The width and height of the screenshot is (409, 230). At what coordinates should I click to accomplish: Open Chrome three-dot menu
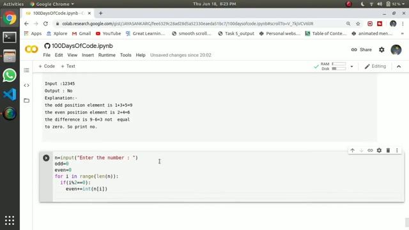tap(403, 24)
